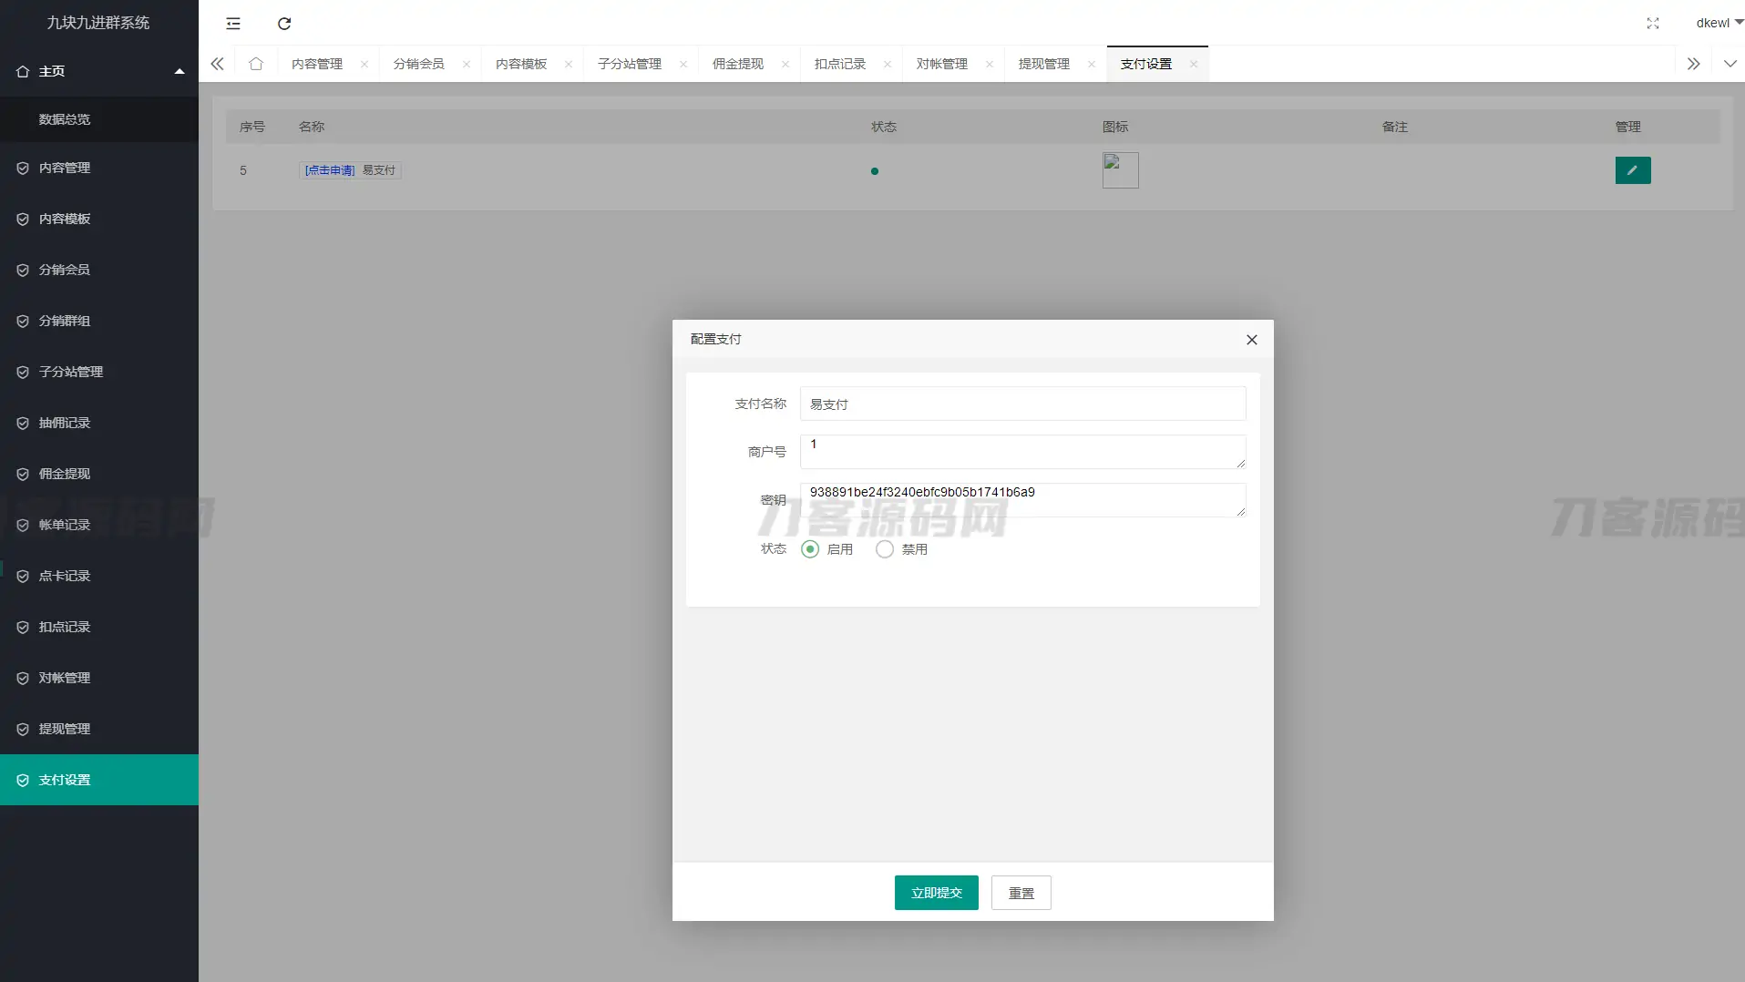Toggle the sidebar collapse menu icon

[x=233, y=24]
